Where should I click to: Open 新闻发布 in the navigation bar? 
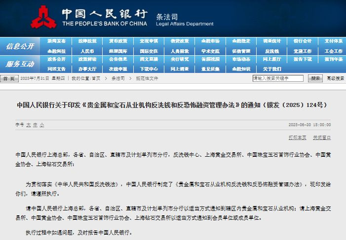(56, 41)
